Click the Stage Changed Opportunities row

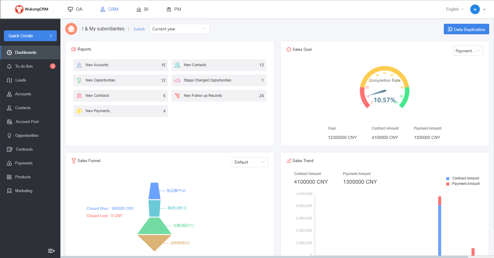tap(219, 80)
